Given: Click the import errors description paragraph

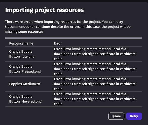Looking at the screenshot, I should pos(68,27).
